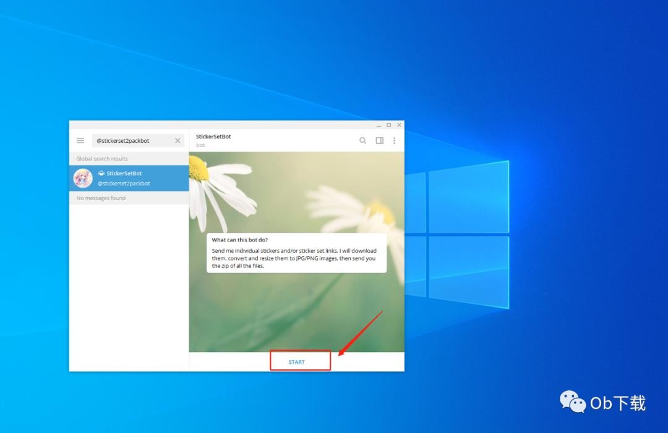Open StickerSetBot profile from chat header title
Screen dimensions: 668x433
coord(213,137)
